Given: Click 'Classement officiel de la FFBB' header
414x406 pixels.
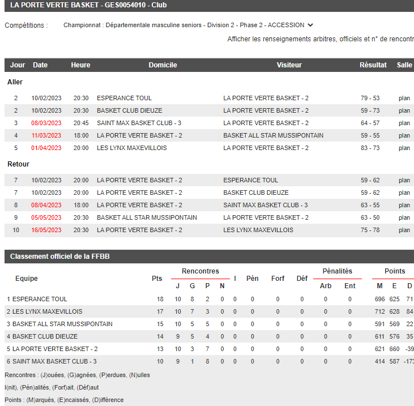Looking at the screenshot, I should click(x=59, y=257).
